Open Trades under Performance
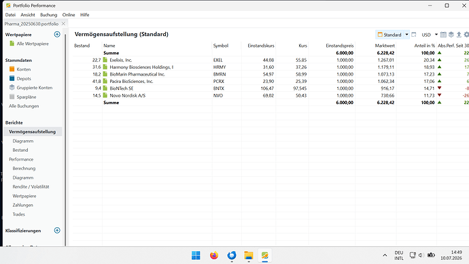Image resolution: width=469 pixels, height=264 pixels. (18, 214)
